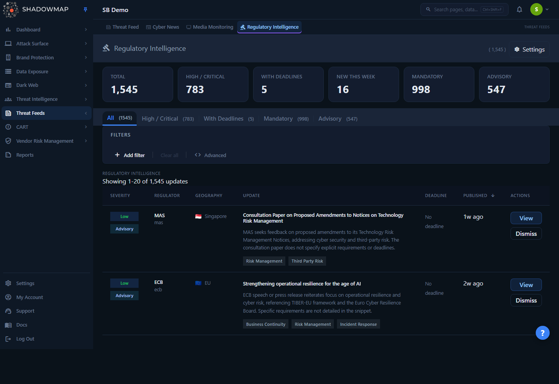Click the Business Continuity tag
559x384 pixels.
coord(266,324)
